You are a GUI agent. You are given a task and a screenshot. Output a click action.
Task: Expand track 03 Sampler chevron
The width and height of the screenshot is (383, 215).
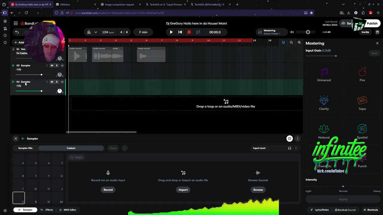(x=62, y=82)
